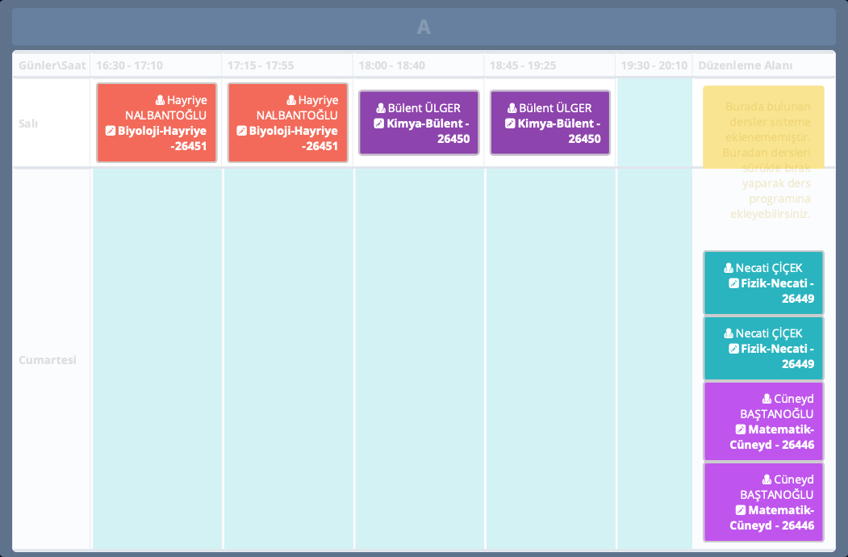Click edit icon on Kimya card at 18:45
Screen dimensions: 848x557
(x=510, y=124)
